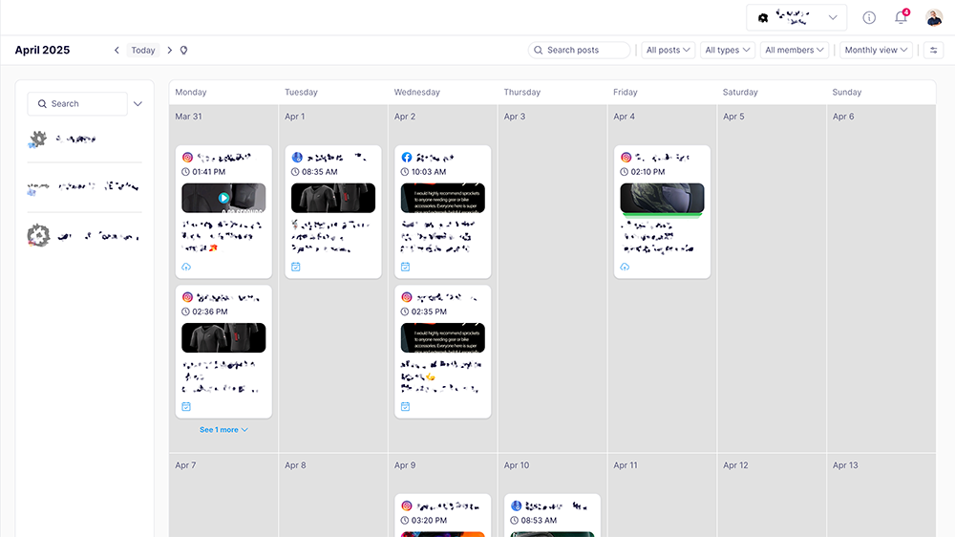Open the 08:53 AM post on Apr 10

[x=552, y=515]
